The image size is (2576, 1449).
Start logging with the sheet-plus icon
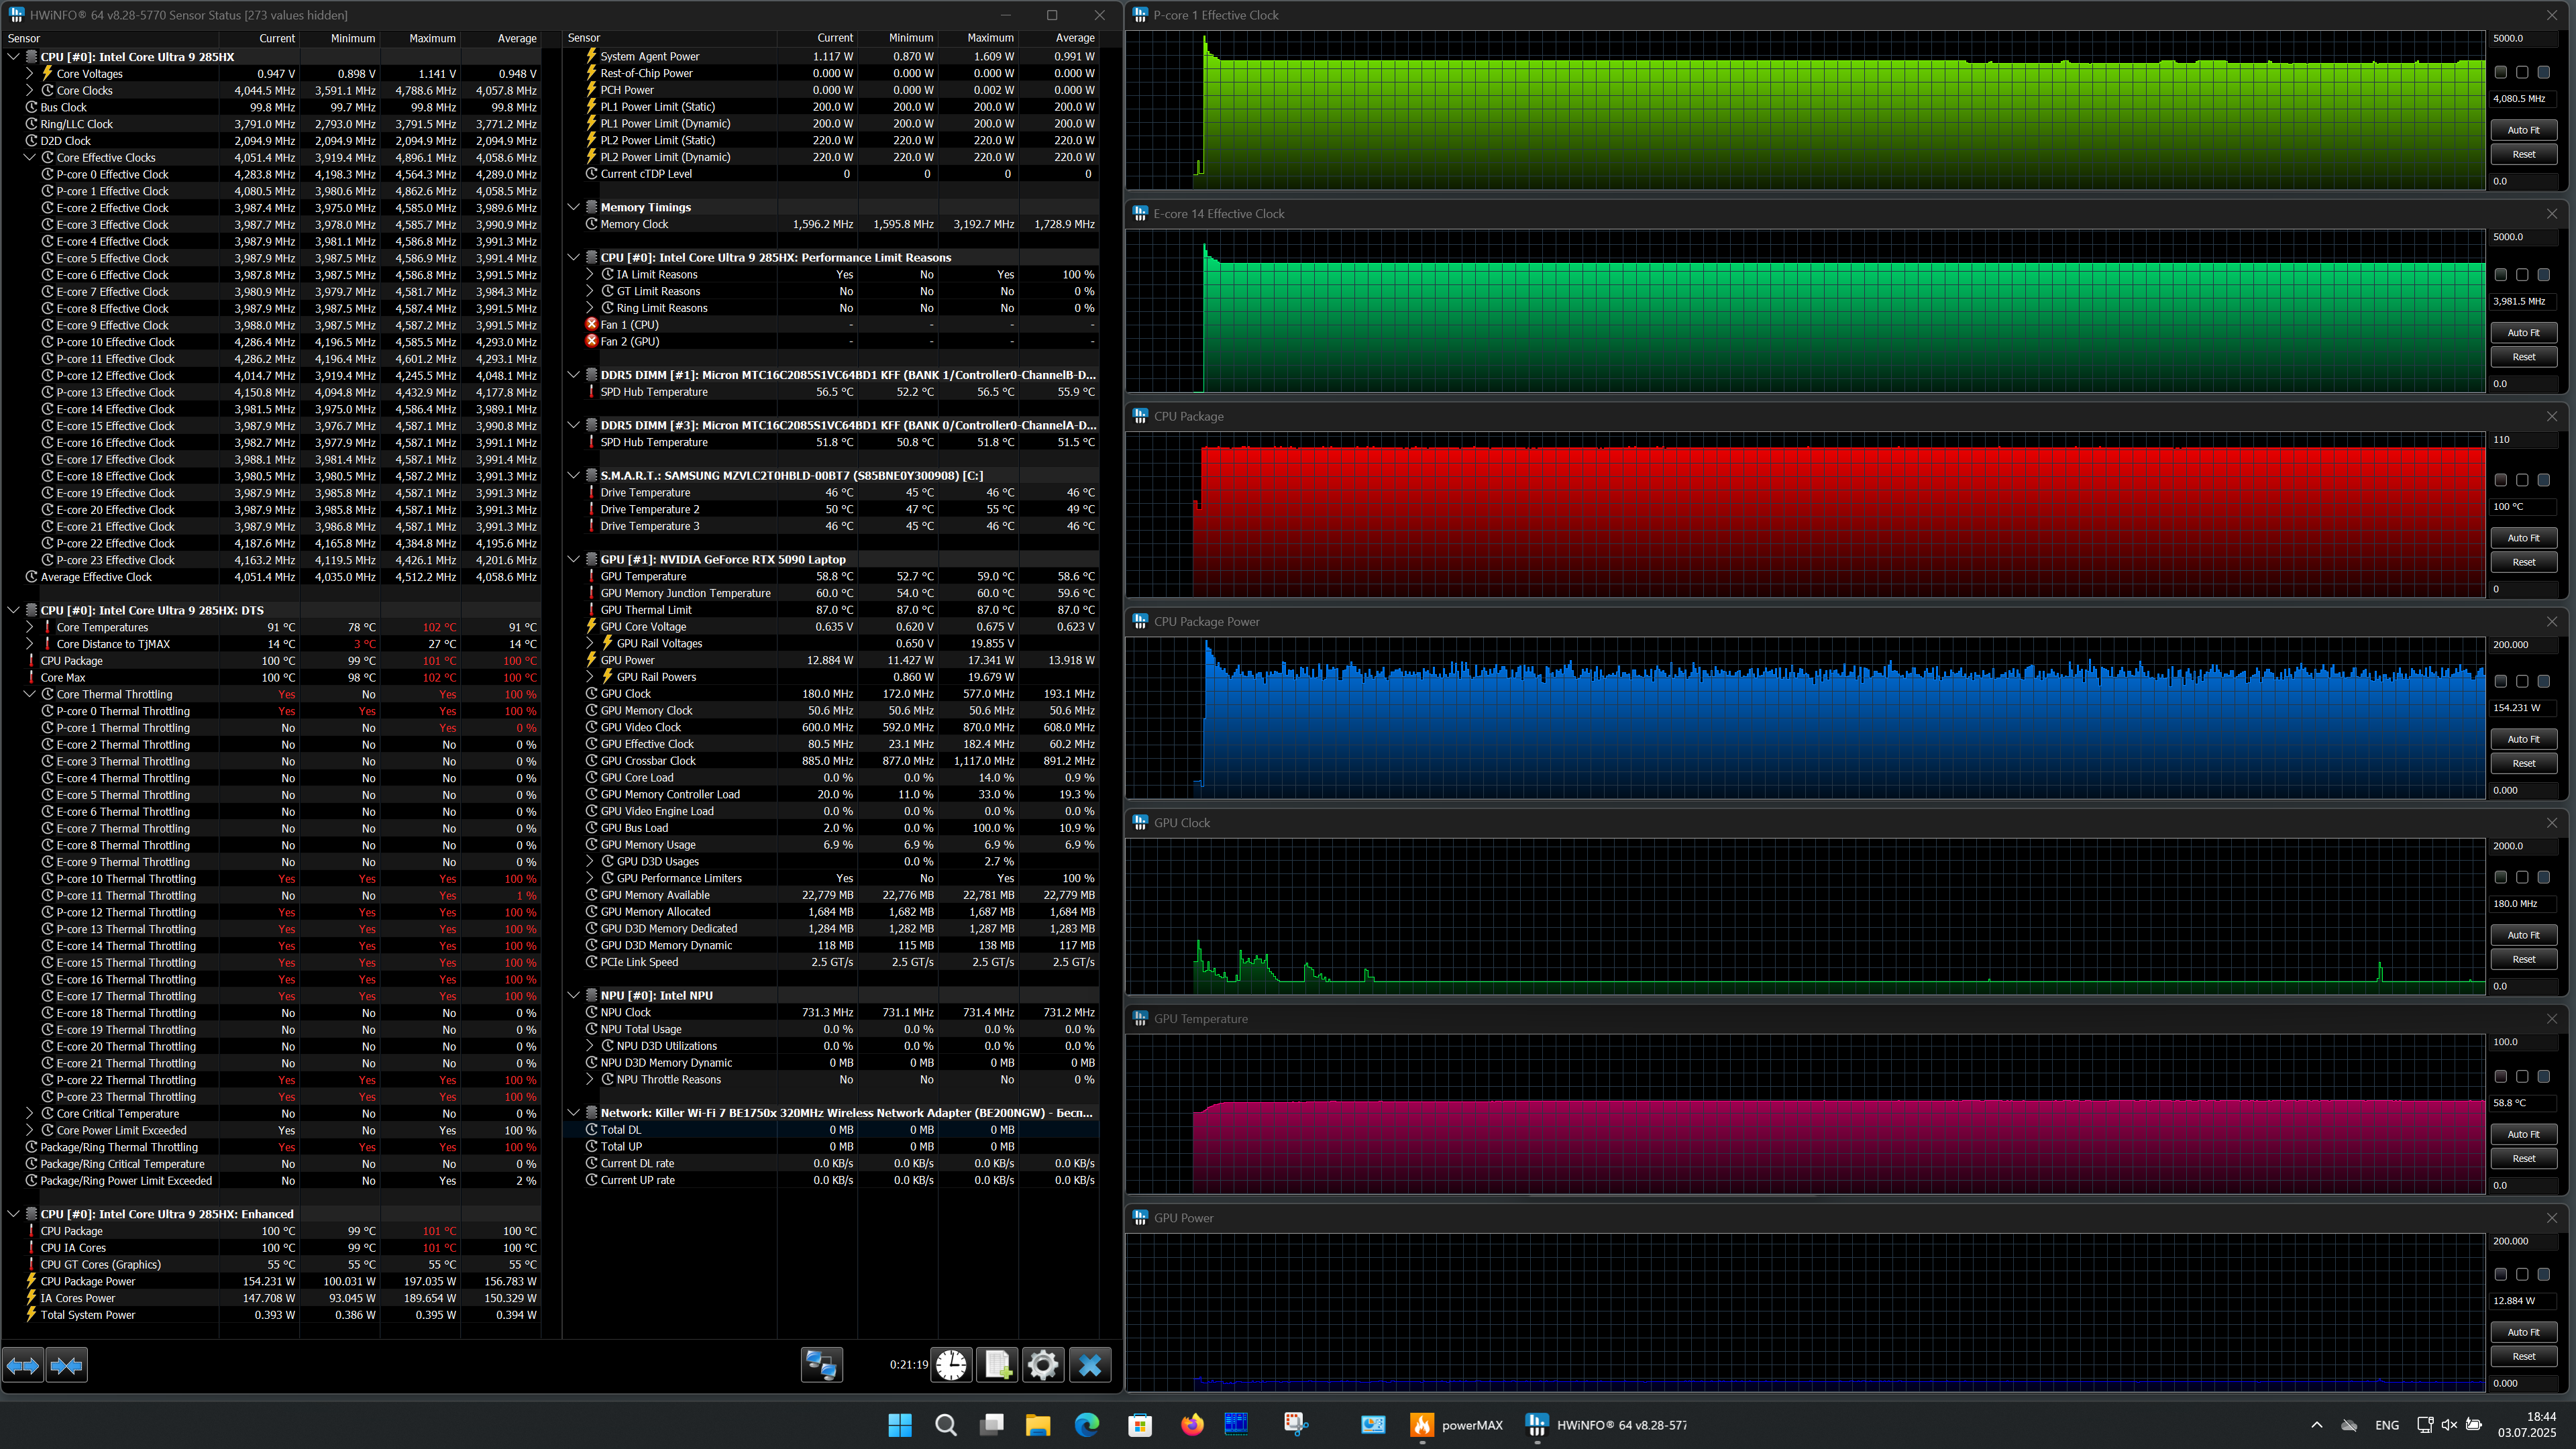(997, 1365)
